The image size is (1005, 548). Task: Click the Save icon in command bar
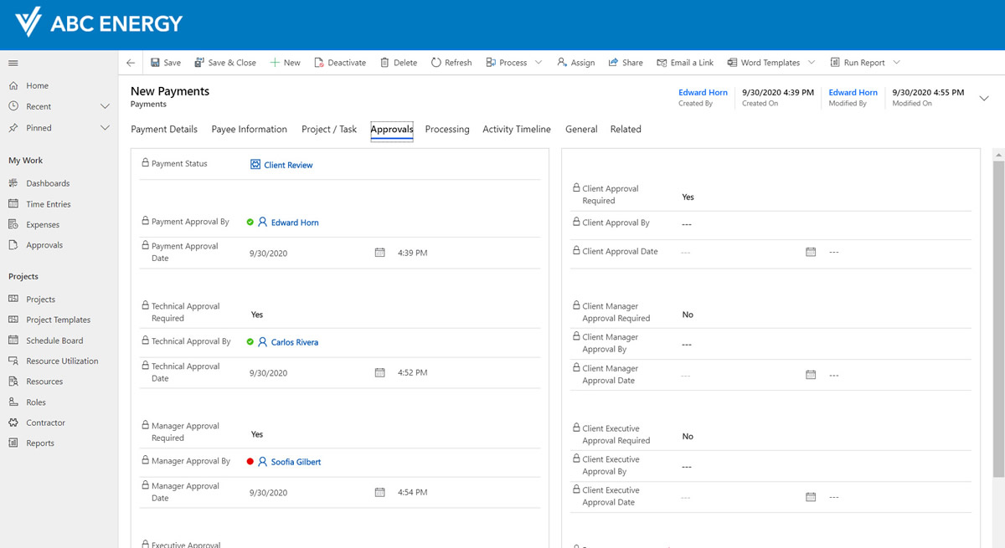point(155,63)
